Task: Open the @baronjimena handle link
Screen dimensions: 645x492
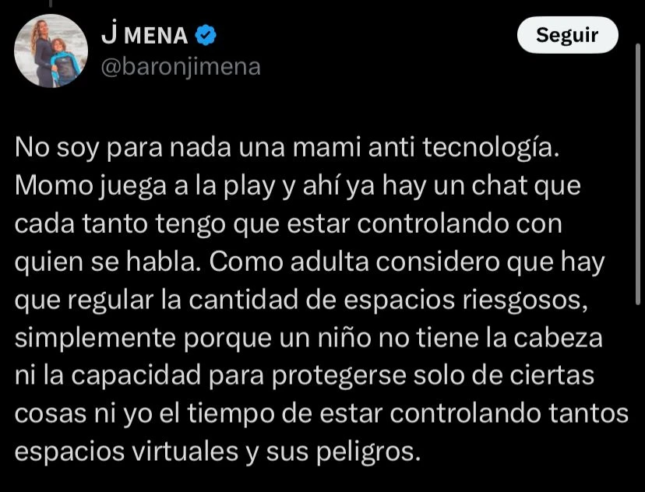Action: point(181,67)
